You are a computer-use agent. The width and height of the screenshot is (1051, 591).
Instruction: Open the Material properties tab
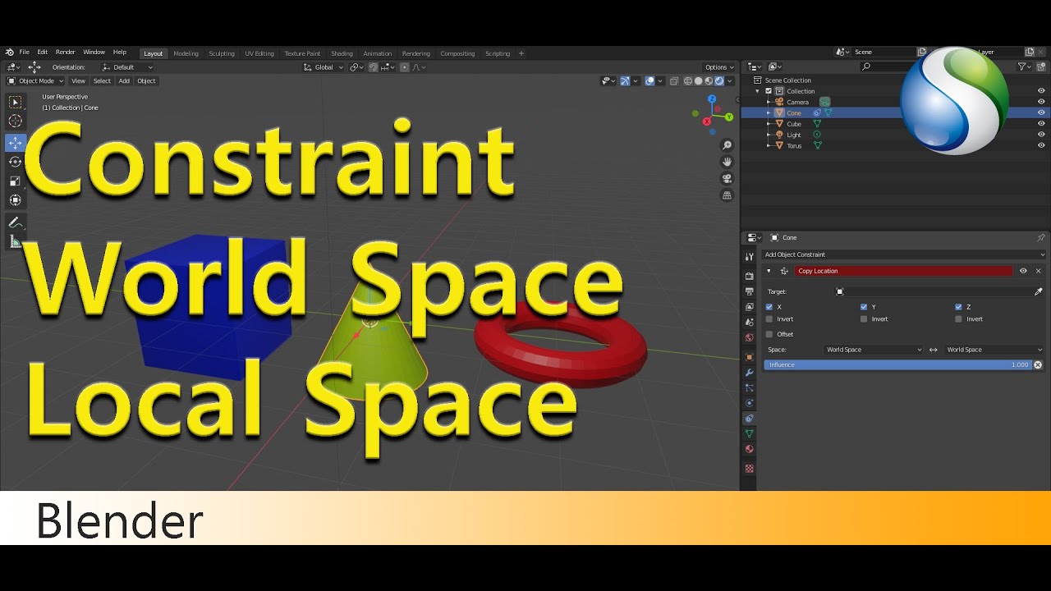point(749,449)
